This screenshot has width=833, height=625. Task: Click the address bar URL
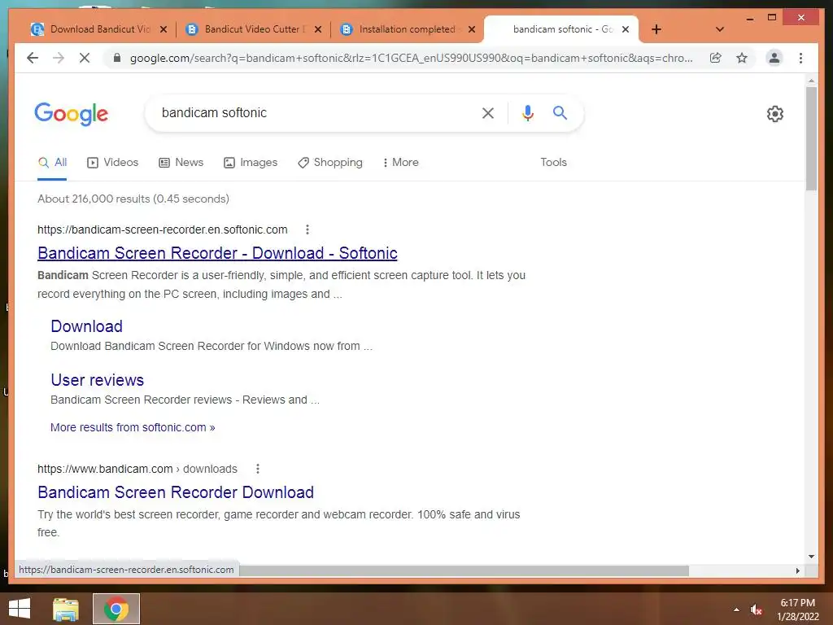411,58
